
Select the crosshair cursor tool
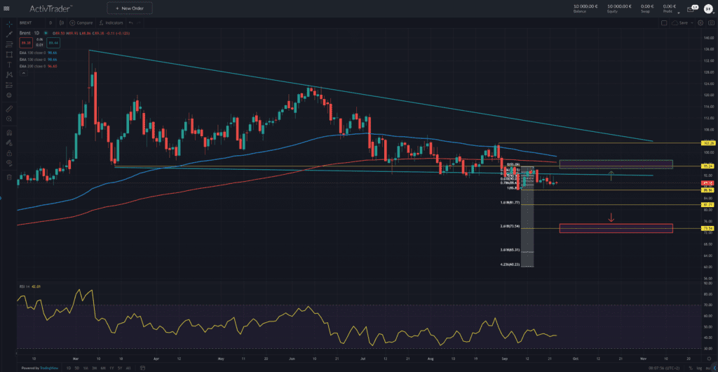(x=8, y=24)
